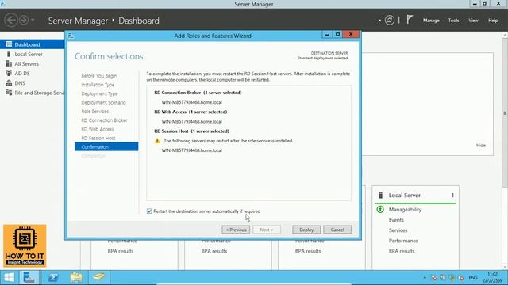Click Performance in Local Server tile

click(403, 241)
